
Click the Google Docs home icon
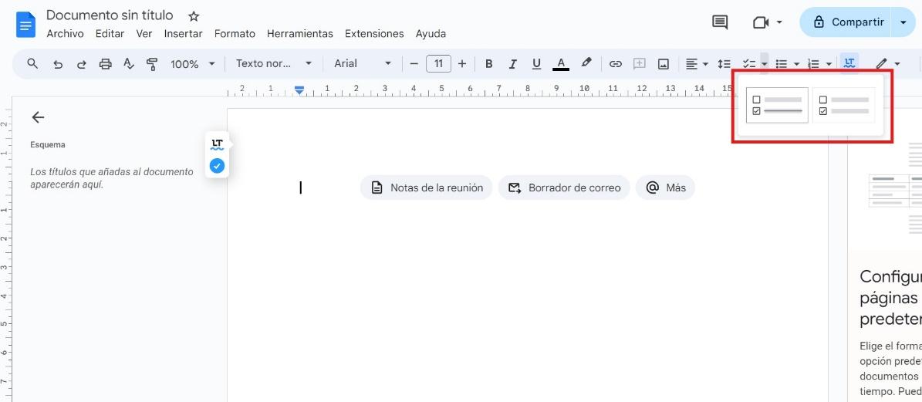(26, 25)
